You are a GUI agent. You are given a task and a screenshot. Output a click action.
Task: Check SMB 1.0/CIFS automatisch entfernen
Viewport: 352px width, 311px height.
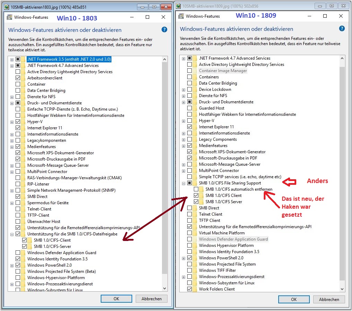[x=196, y=189]
